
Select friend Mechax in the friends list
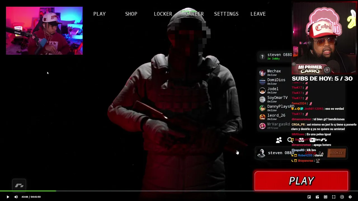tap(274, 73)
